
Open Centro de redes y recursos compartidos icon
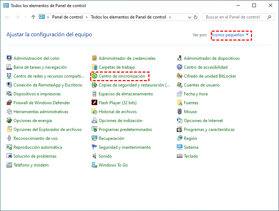pos(9,76)
